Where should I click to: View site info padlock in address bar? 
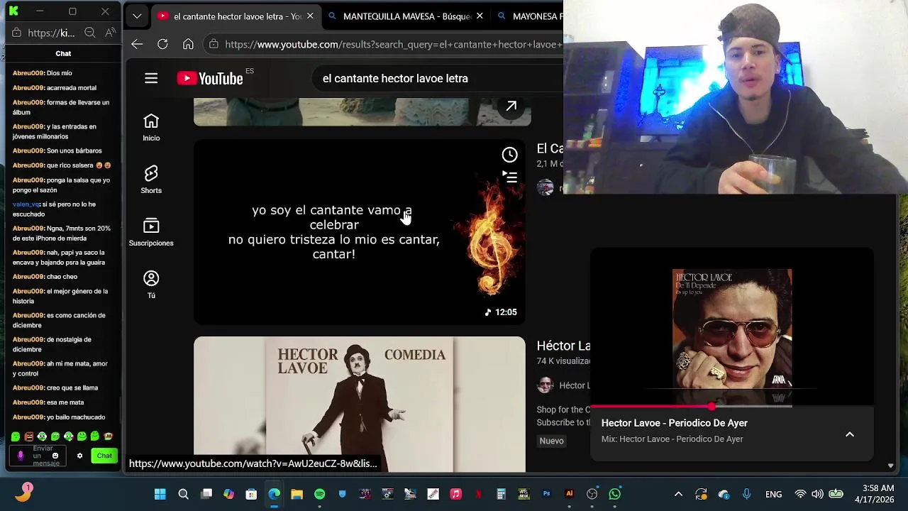[214, 44]
